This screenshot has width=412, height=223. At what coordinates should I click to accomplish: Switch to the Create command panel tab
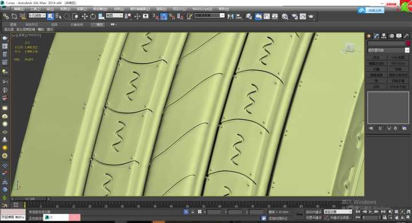point(369,36)
